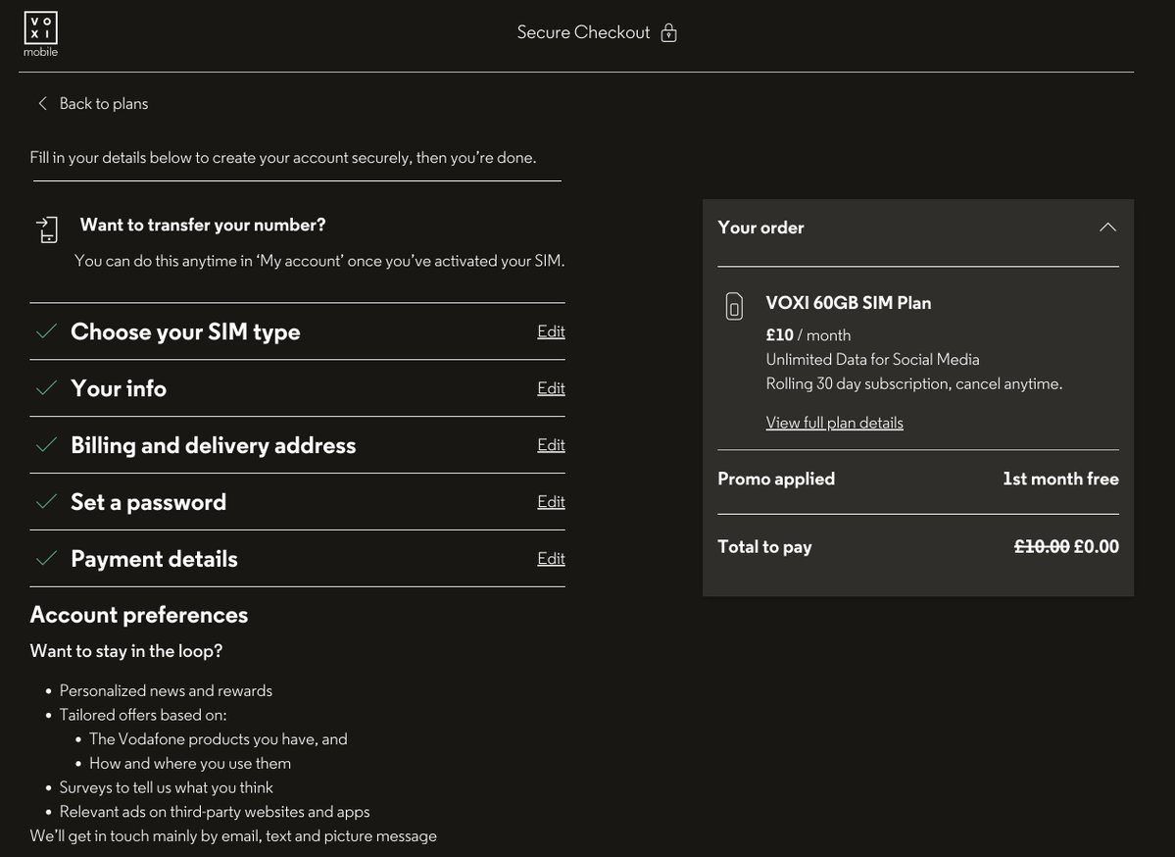Click The Vodafone products you have bullet
The image size is (1175, 857).
(219, 739)
